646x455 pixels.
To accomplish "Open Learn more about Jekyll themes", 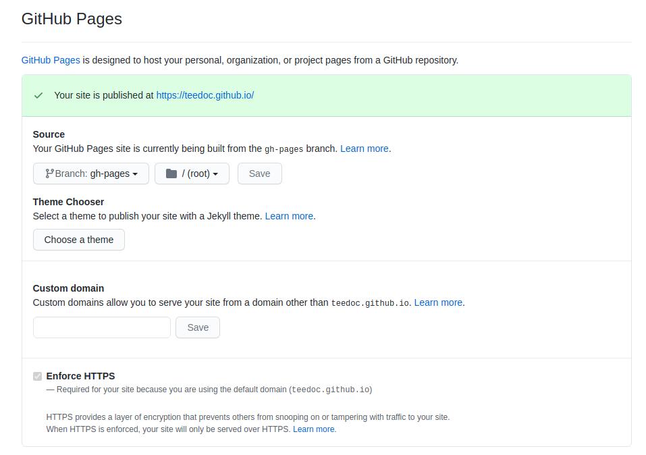I will pyautogui.click(x=289, y=216).
